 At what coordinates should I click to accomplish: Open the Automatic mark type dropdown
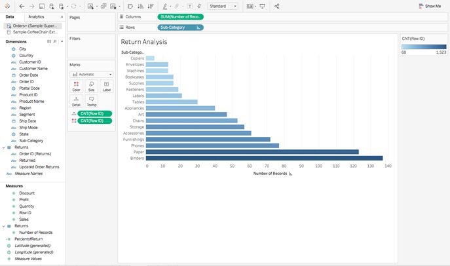[91, 74]
